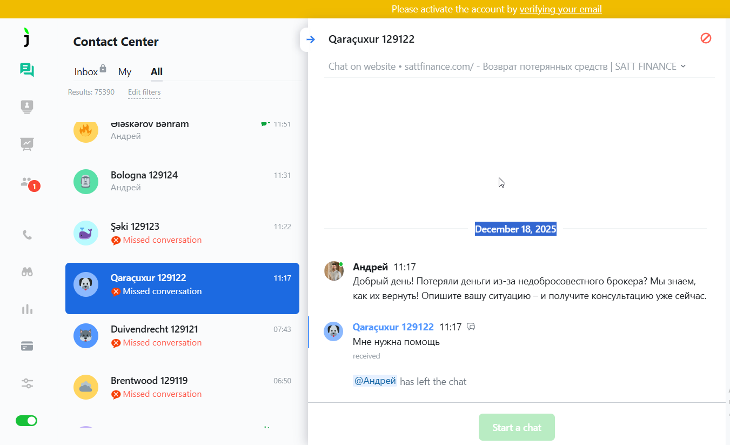The image size is (730, 445).
Task: Click the whale avatar of Şəki 129123
Action: click(86, 233)
